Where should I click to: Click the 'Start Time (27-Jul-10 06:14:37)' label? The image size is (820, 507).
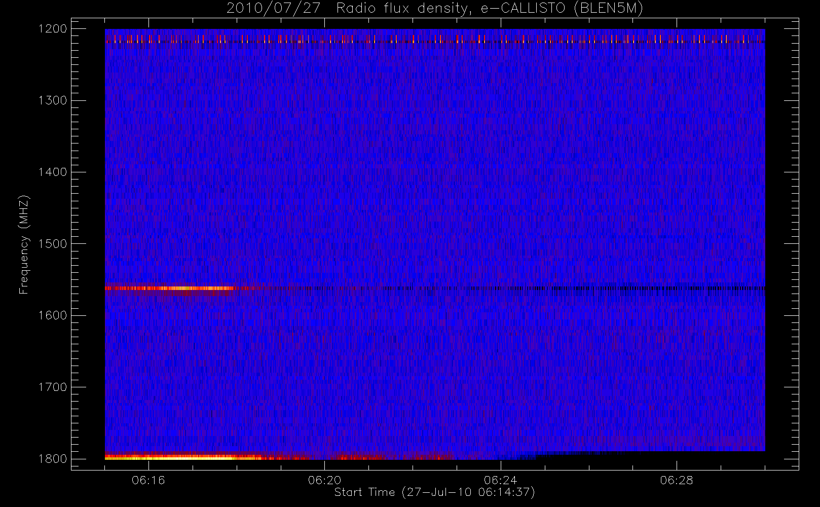pyautogui.click(x=435, y=492)
